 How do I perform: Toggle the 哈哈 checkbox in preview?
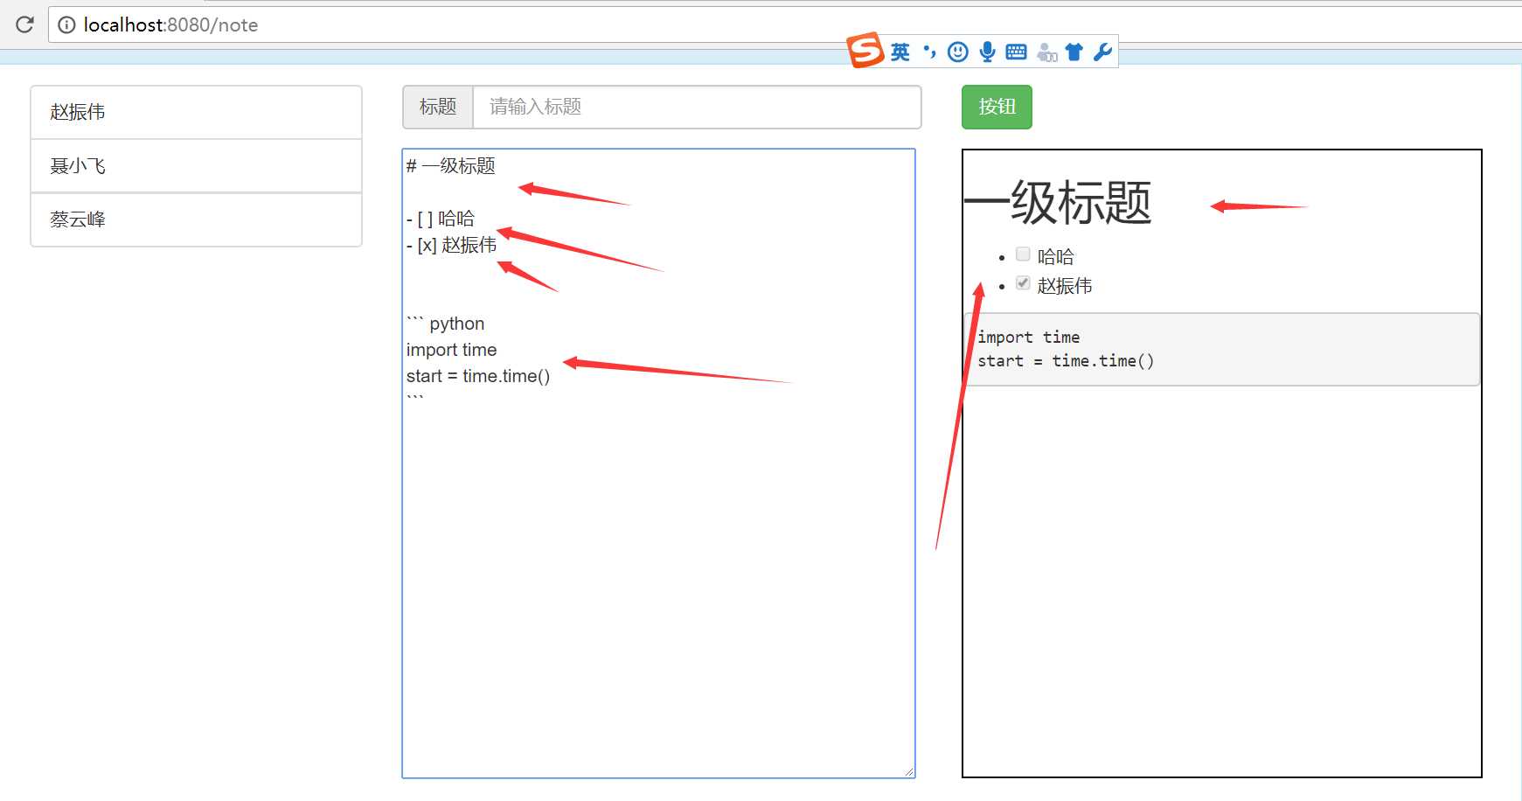[1023, 254]
